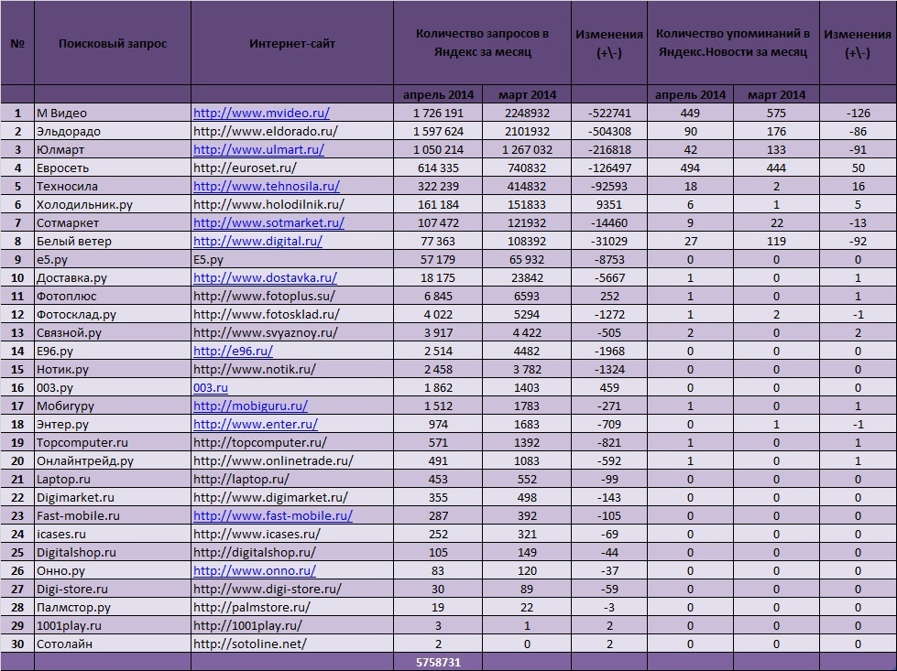Select the 'Фотосклад.ру' cell
Image resolution: width=897 pixels, height=671 pixels.
[x=113, y=314]
